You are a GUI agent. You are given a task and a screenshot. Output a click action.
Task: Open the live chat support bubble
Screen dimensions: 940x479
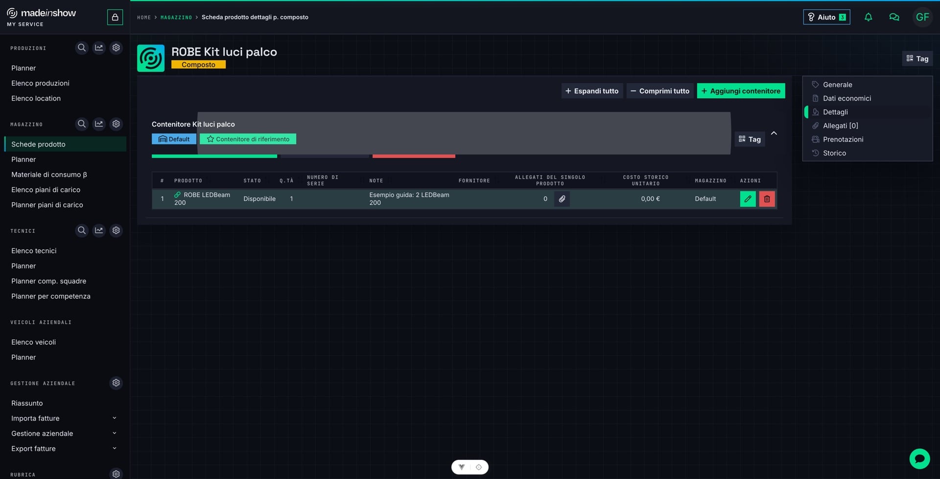click(x=919, y=459)
